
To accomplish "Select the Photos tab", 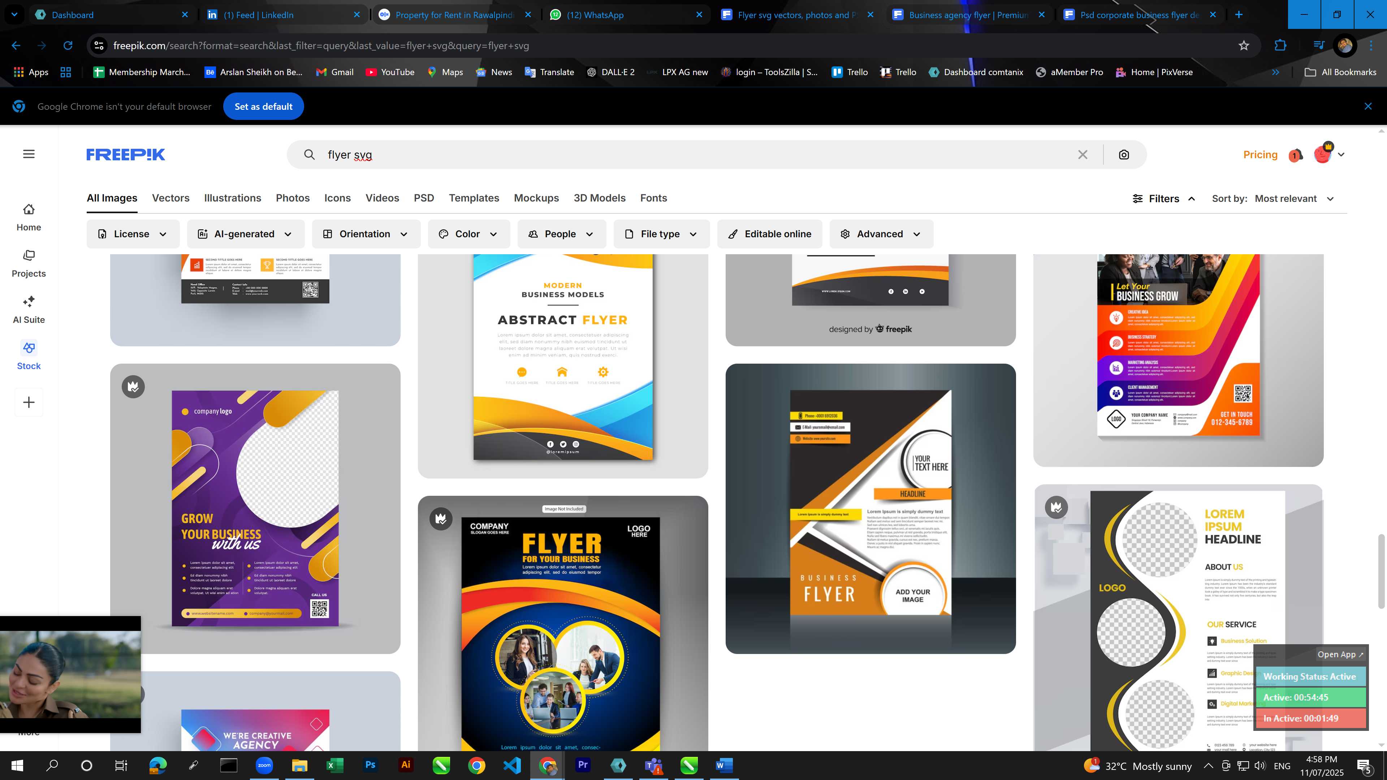I will pyautogui.click(x=293, y=198).
